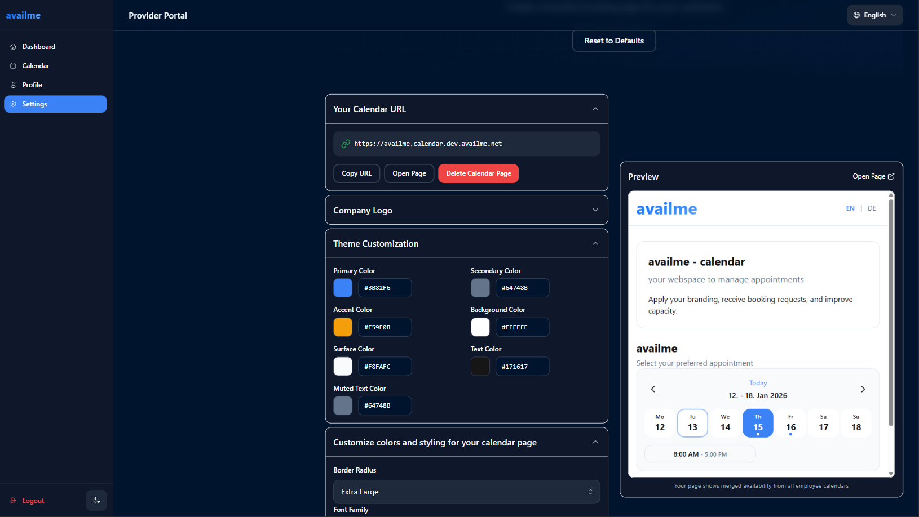This screenshot has height=517, width=919.
Task: Collapse the Theme Customization section
Action: pos(595,243)
